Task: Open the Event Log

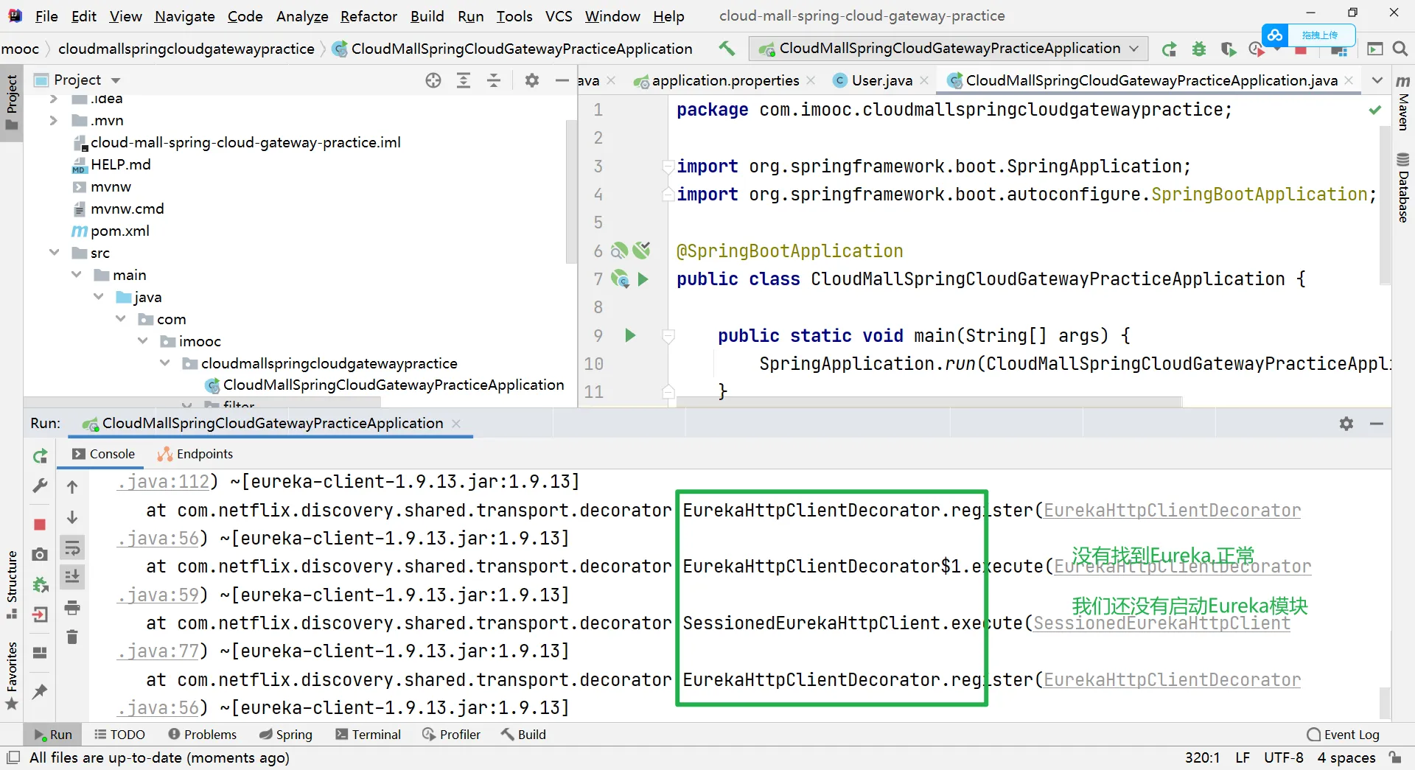Action: [1343, 735]
